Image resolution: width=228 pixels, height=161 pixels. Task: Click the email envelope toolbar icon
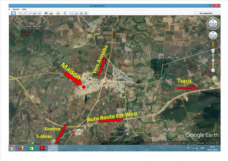pos(72,13)
